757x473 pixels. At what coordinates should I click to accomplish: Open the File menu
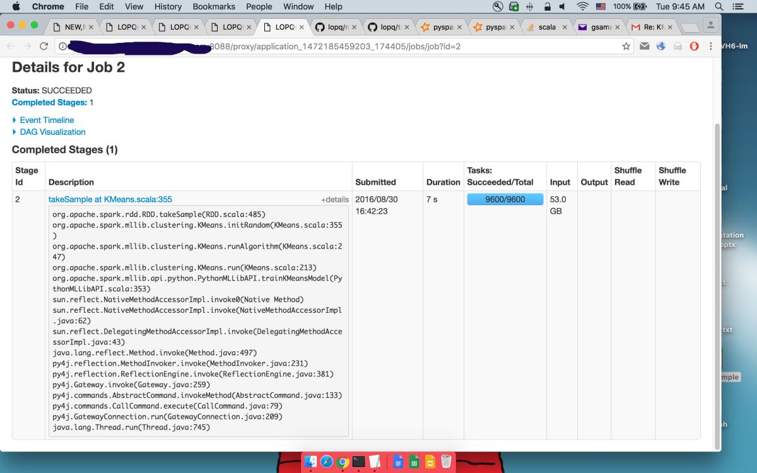pos(82,6)
